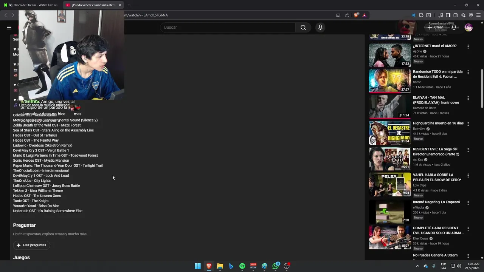Open the Brave main menu icon
This screenshot has height=272, width=484.
tap(478, 15)
